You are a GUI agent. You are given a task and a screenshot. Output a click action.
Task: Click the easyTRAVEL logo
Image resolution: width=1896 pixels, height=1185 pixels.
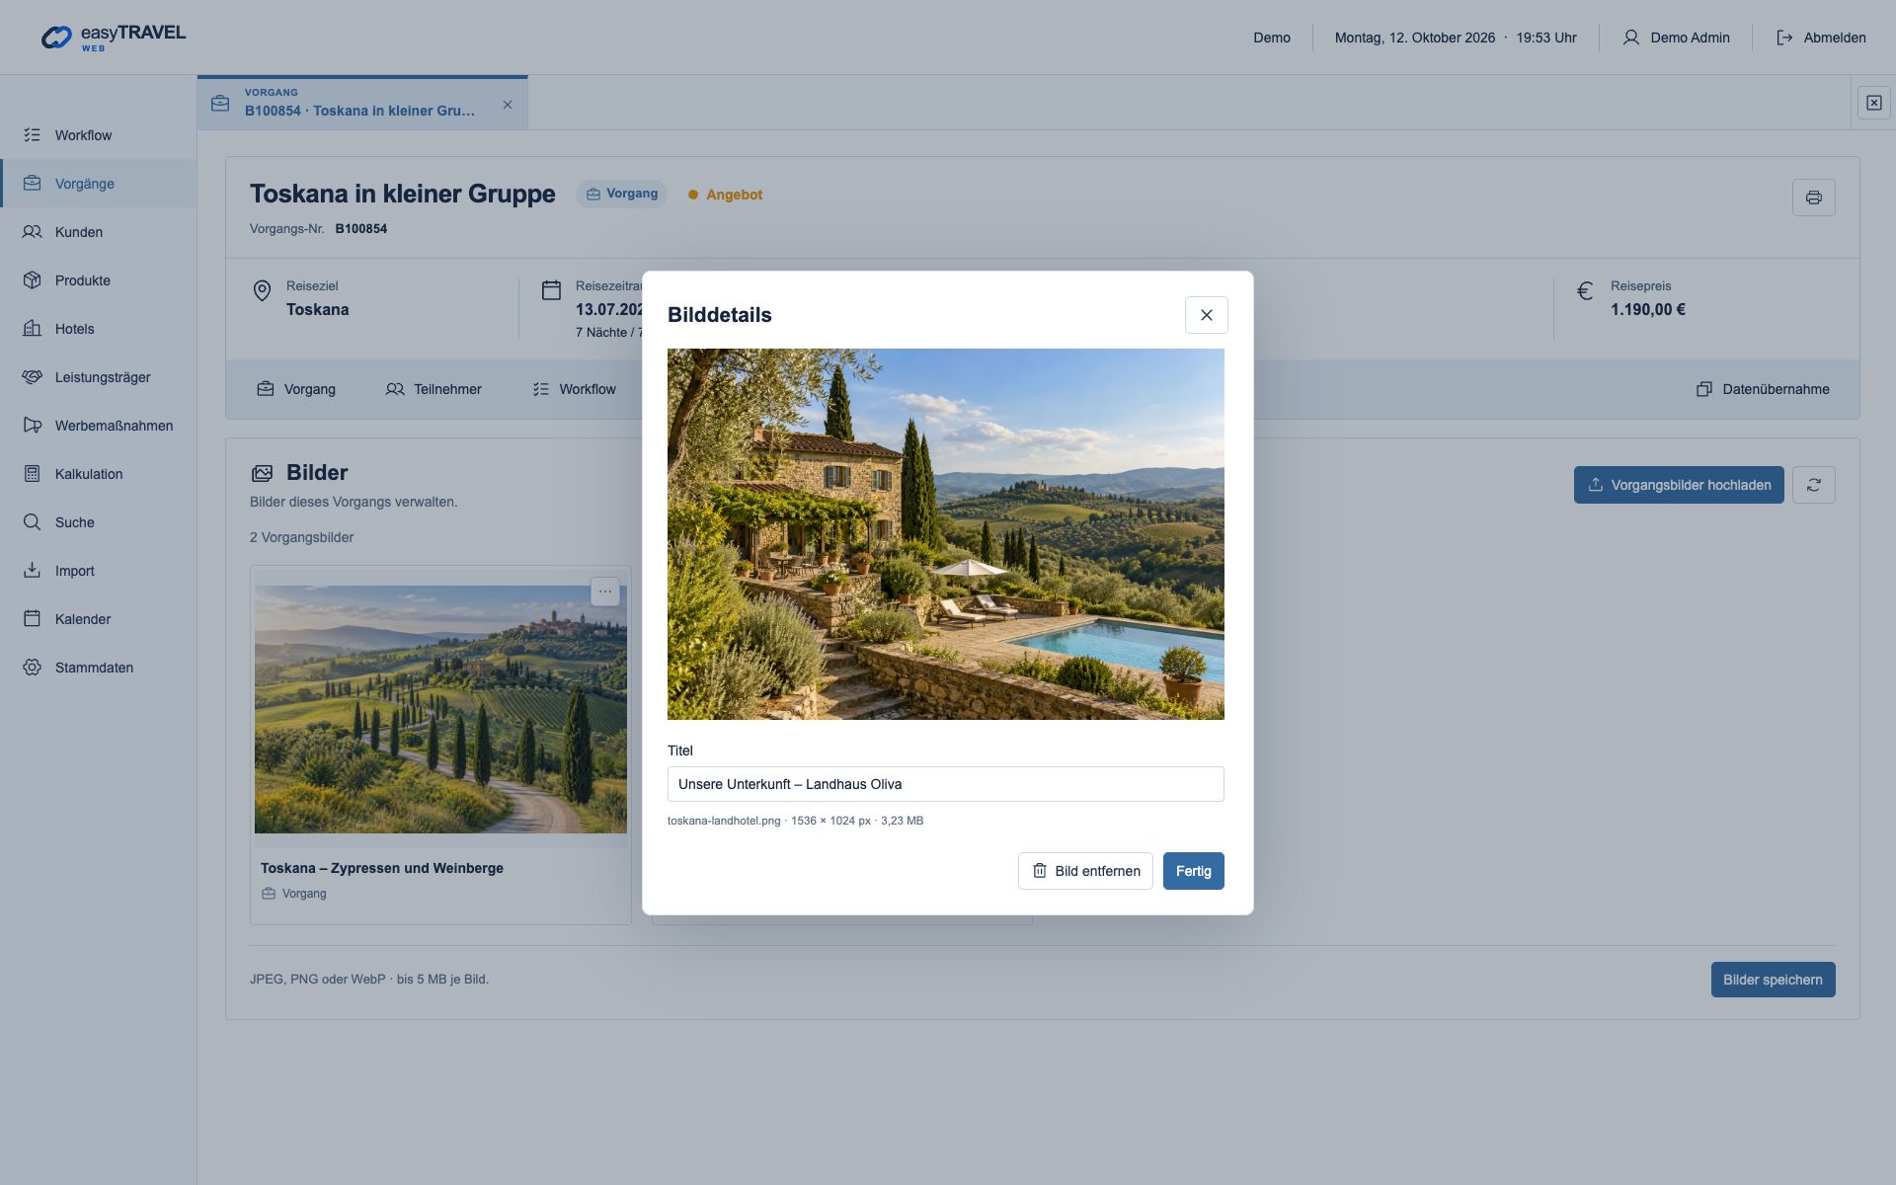pyautogui.click(x=113, y=38)
